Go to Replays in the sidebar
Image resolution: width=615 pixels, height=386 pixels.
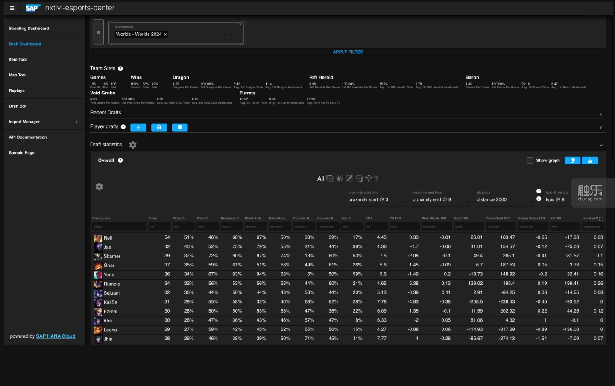point(17,91)
